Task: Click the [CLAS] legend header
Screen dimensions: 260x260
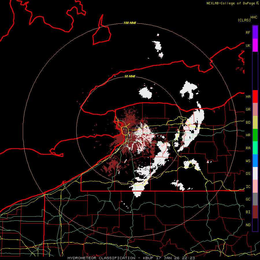Action: 244,20
